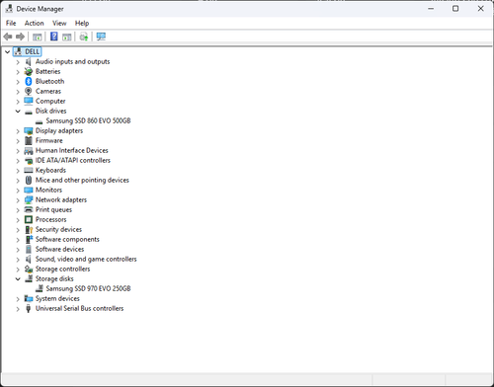Click the chip icon beside Firmware
The width and height of the screenshot is (494, 387).
(29, 140)
